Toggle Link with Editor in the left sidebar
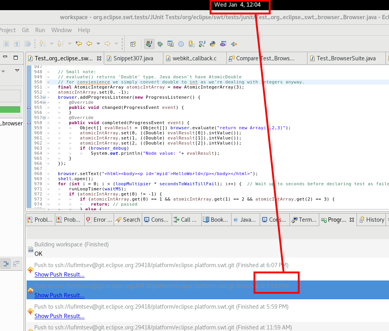This screenshot has height=331, width=389. point(6,264)
